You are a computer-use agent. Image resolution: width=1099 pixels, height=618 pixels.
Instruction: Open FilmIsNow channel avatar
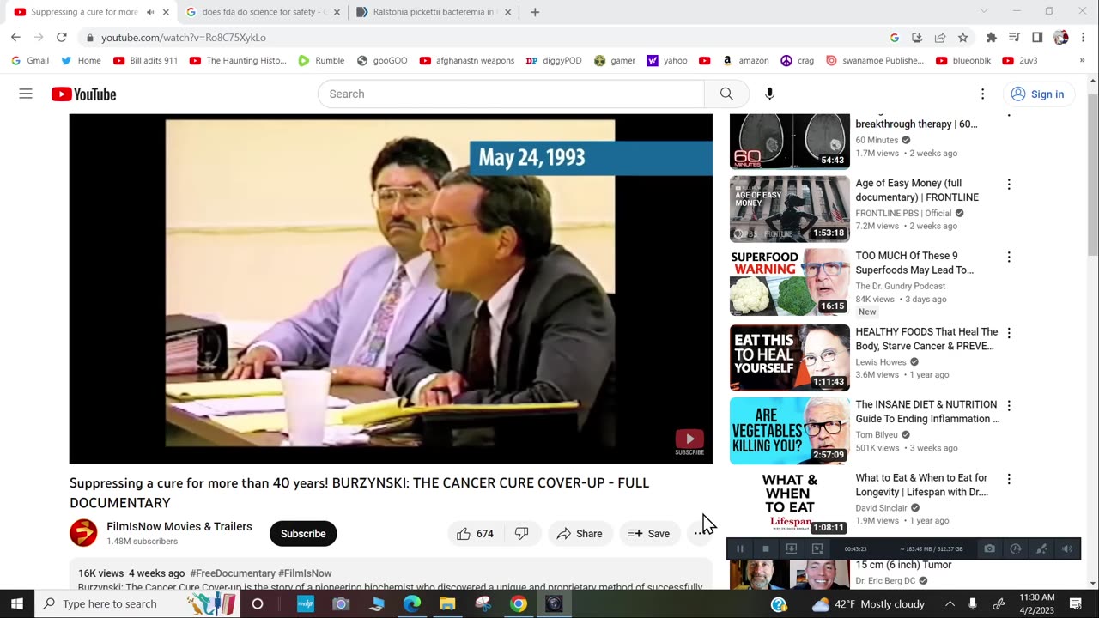click(x=83, y=533)
